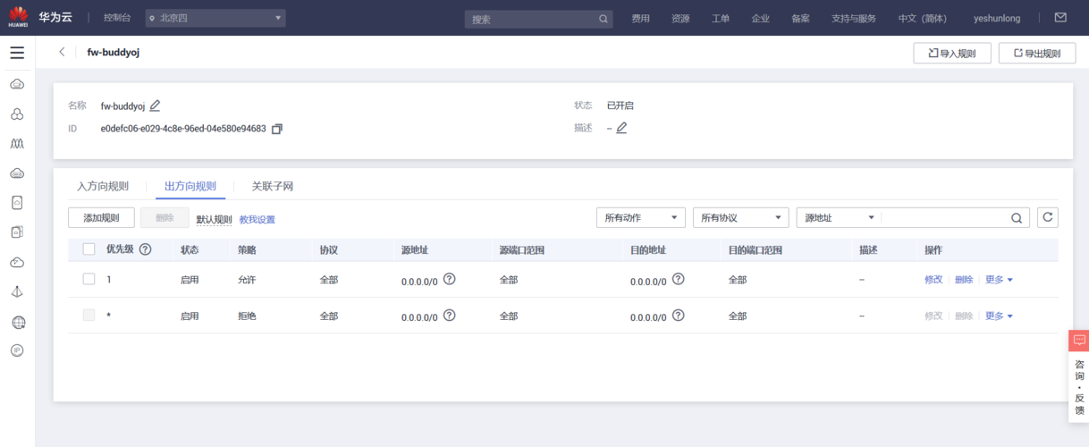Copy the firewall ID with copy icon
The height and width of the screenshot is (447, 1089).
tap(276, 129)
